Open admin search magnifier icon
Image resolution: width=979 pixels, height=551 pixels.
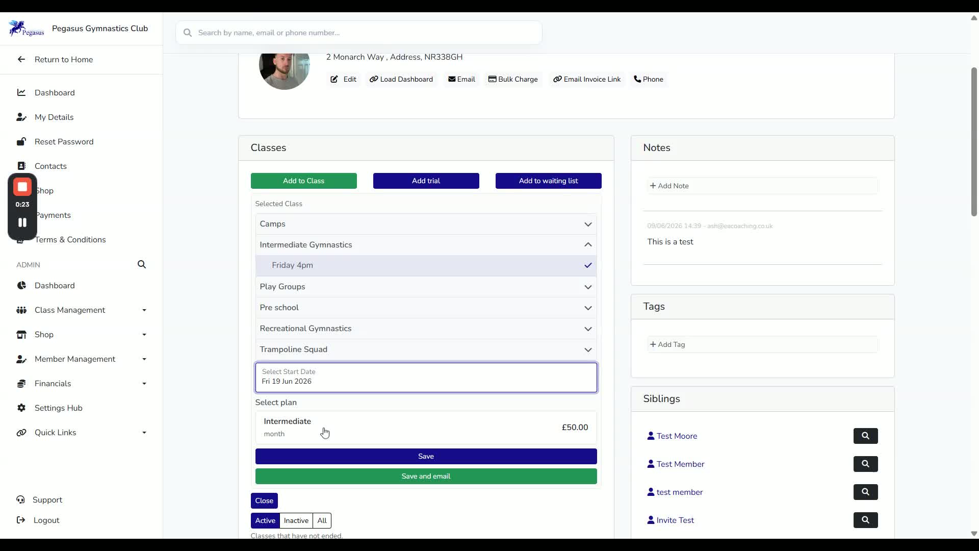coord(142,264)
